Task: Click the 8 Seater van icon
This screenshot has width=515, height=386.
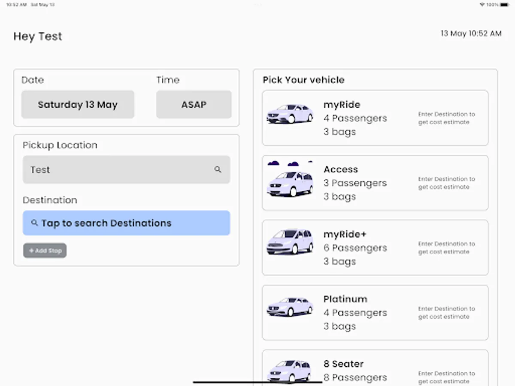Action: click(290, 371)
